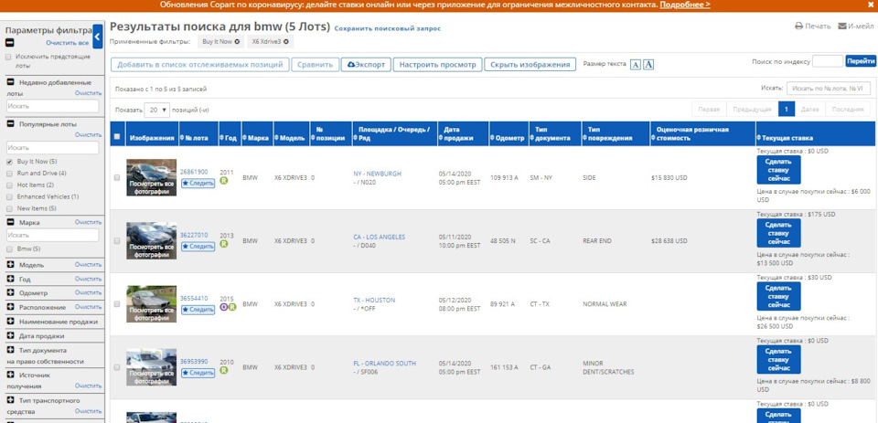Sort table by Дата продажи column
878x423 pixels.
[463, 134]
